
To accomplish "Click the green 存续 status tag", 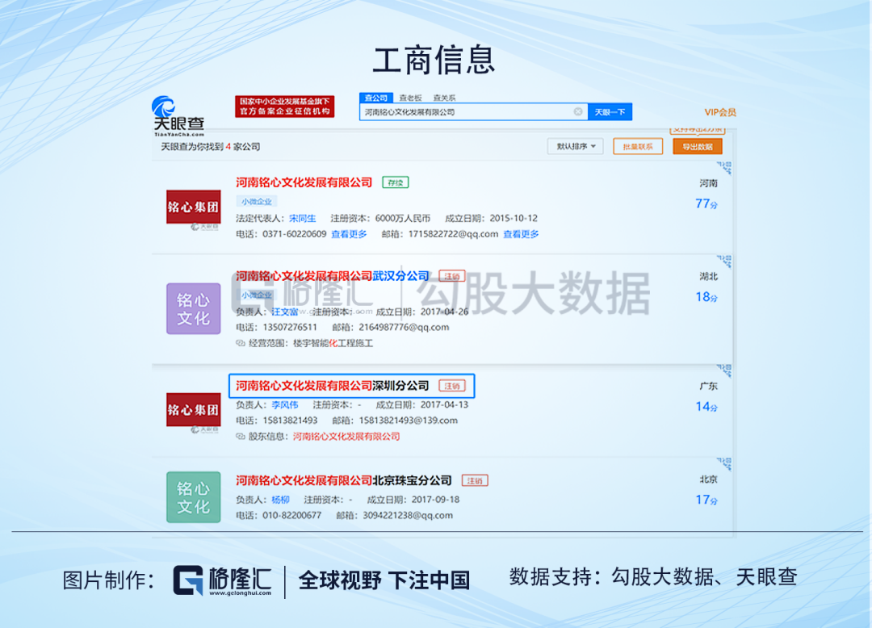I will click(395, 182).
